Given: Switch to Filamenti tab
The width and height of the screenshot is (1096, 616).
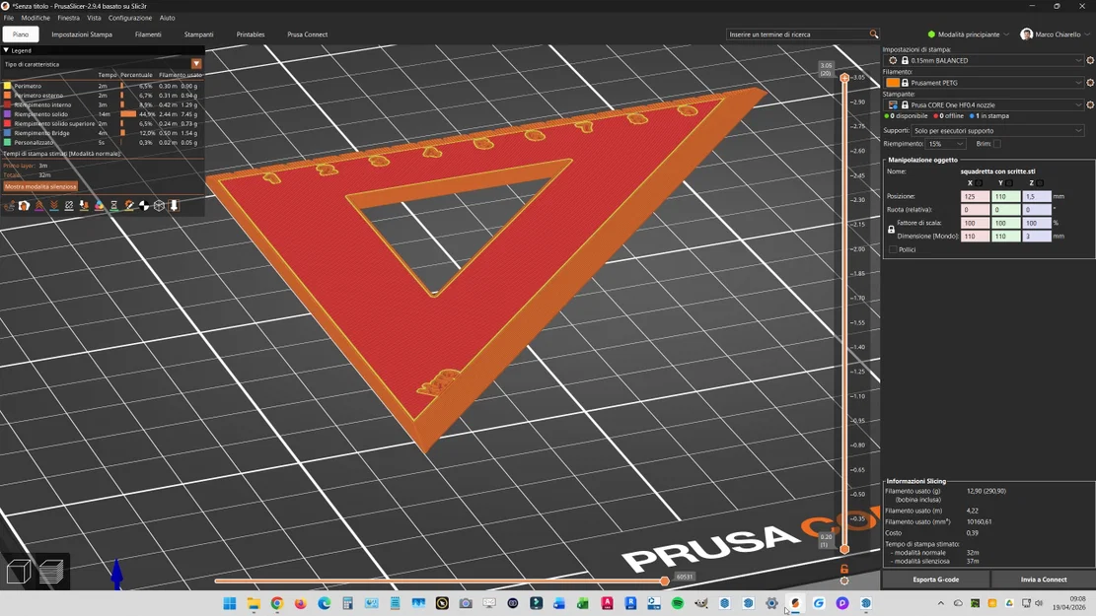Looking at the screenshot, I should pos(148,34).
